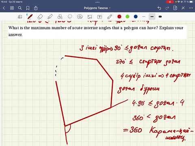
Task: Select the Shapes tool
Action: pos(60,17)
